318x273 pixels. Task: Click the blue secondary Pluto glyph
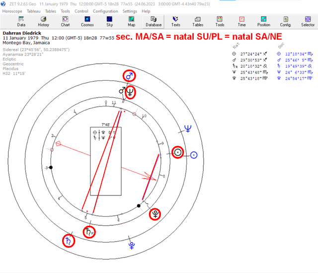(x=132, y=246)
